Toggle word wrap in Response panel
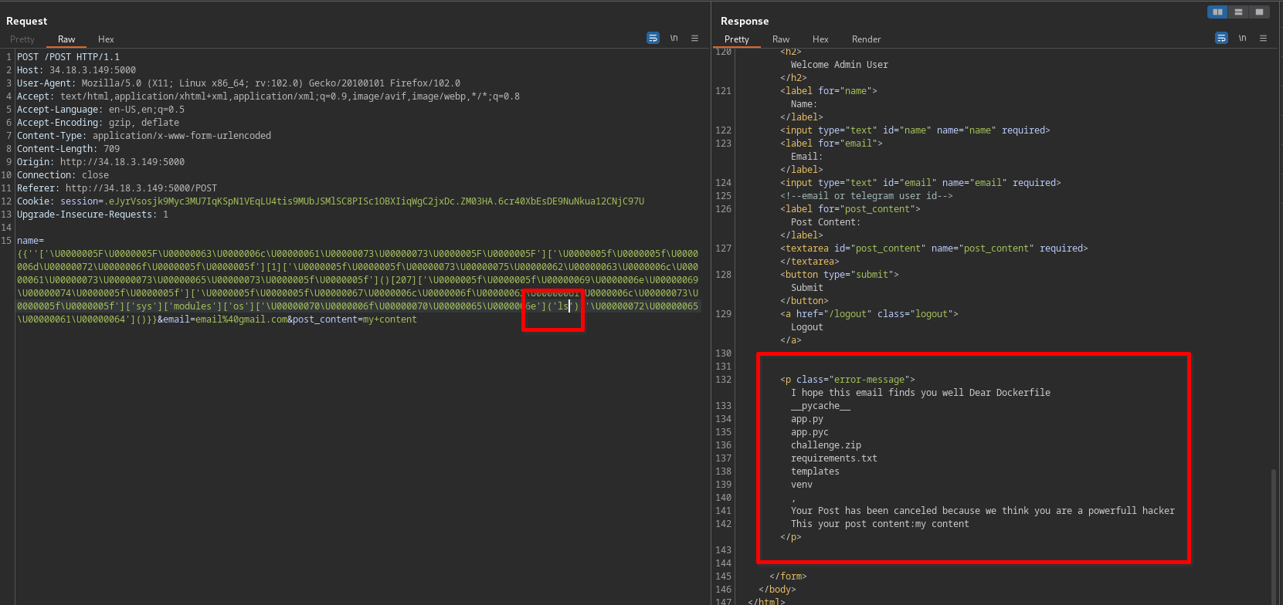The image size is (1283, 605). [x=1221, y=38]
